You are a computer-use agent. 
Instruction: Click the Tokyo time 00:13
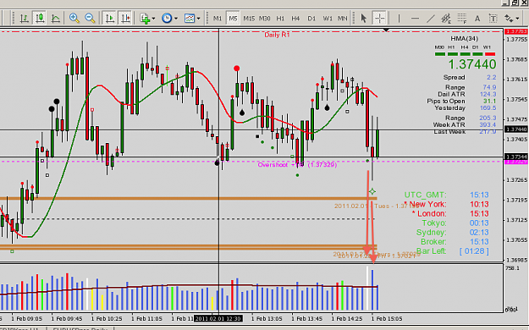[x=479, y=223]
